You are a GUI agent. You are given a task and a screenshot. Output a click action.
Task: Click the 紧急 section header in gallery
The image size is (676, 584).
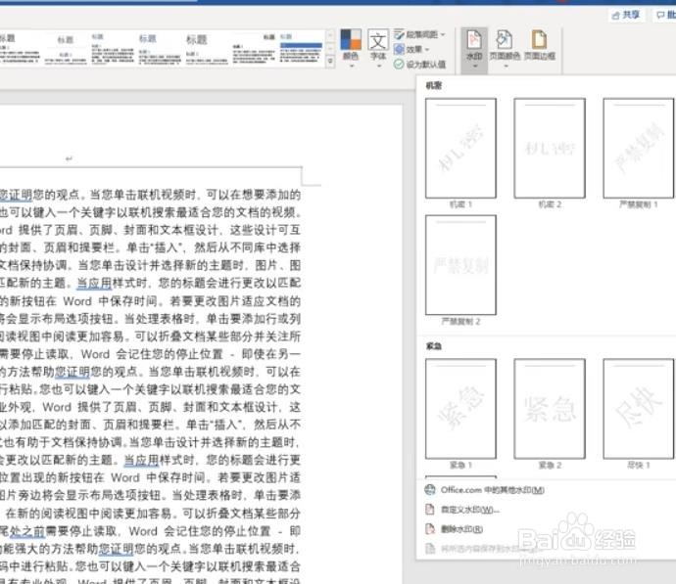434,346
